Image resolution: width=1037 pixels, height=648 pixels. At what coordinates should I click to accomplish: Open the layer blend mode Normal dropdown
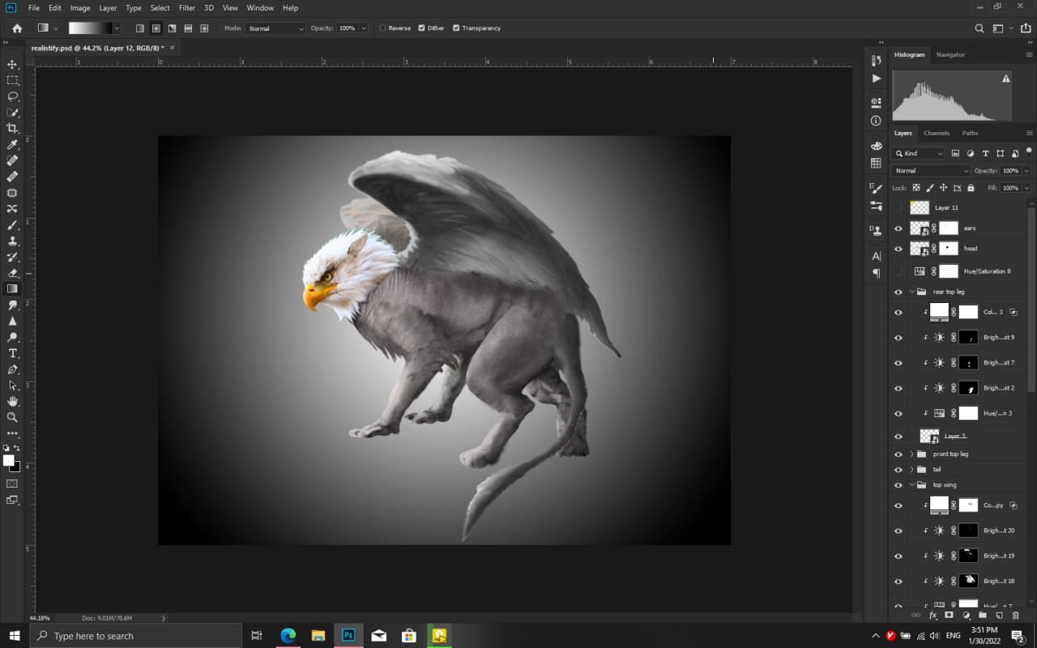point(930,171)
